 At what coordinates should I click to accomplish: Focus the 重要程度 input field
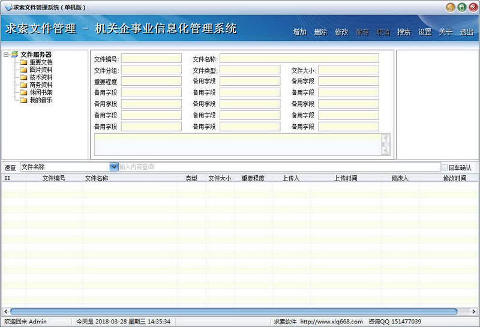point(151,81)
